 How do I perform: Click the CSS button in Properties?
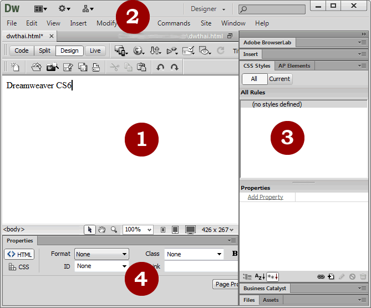19,267
